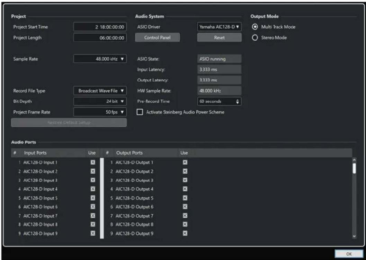
Task: Enable Activate Steinberg Audio Power Scheme checkbox
Action: (140, 112)
